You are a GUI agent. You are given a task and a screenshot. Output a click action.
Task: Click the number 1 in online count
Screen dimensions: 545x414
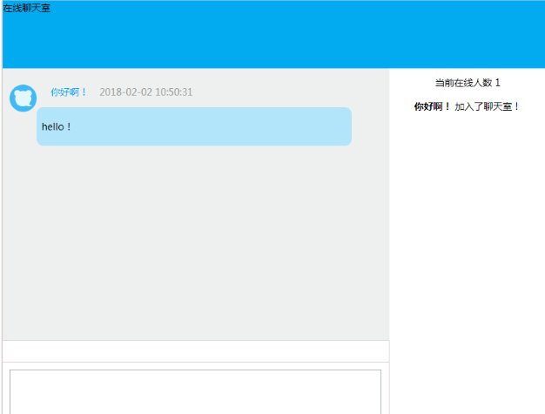[x=498, y=83]
